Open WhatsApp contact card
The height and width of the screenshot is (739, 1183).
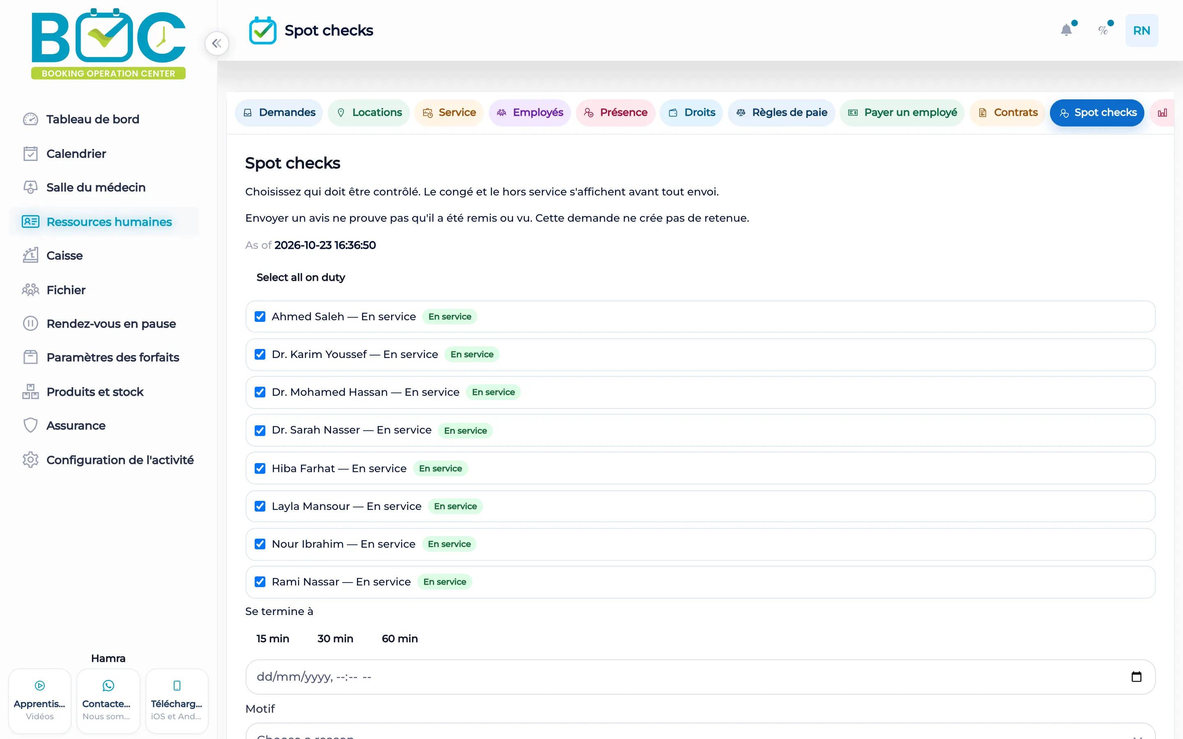108,701
